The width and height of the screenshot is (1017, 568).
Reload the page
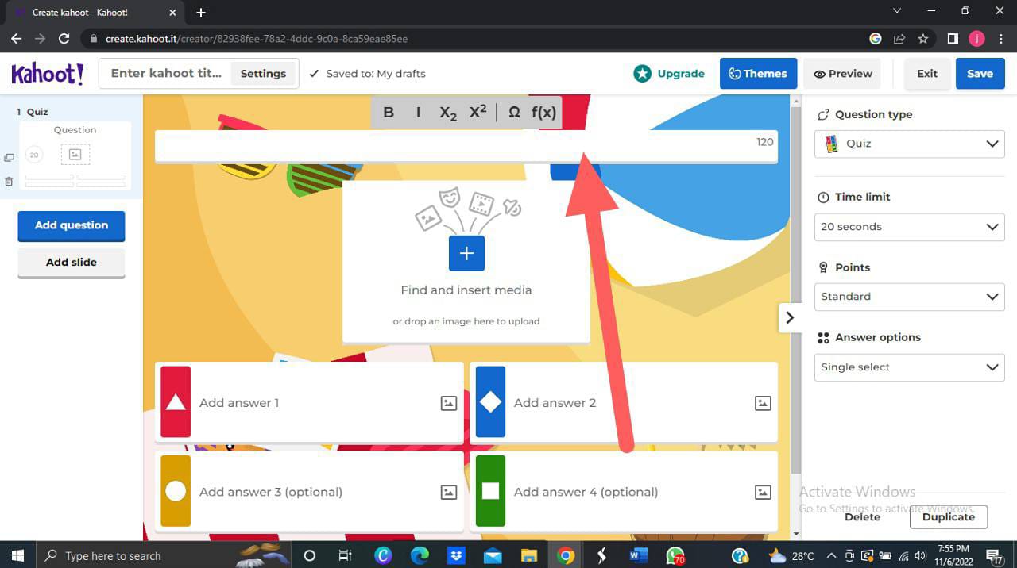(x=64, y=38)
